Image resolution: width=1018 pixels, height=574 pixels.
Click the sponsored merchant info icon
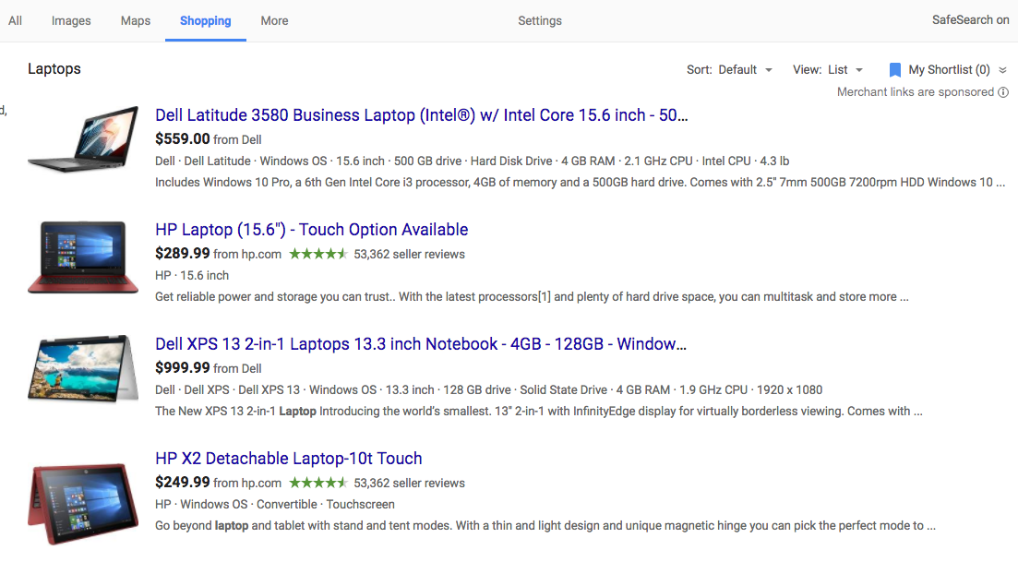pyautogui.click(x=1003, y=92)
